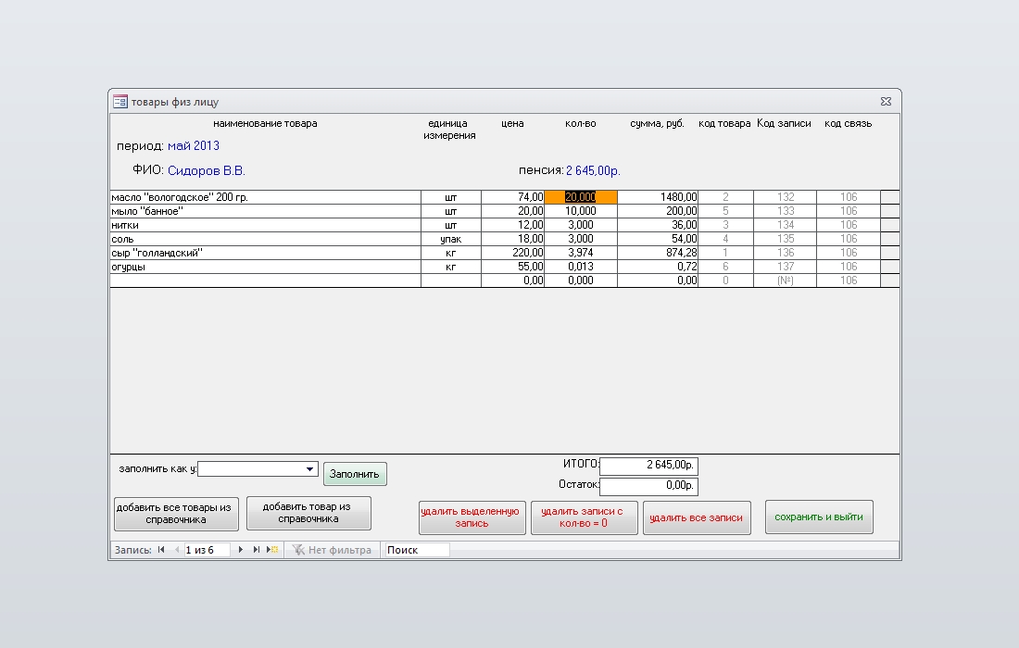Click quantity cell '0,013' for огурцы
Image resolution: width=1019 pixels, height=648 pixels.
(x=580, y=267)
